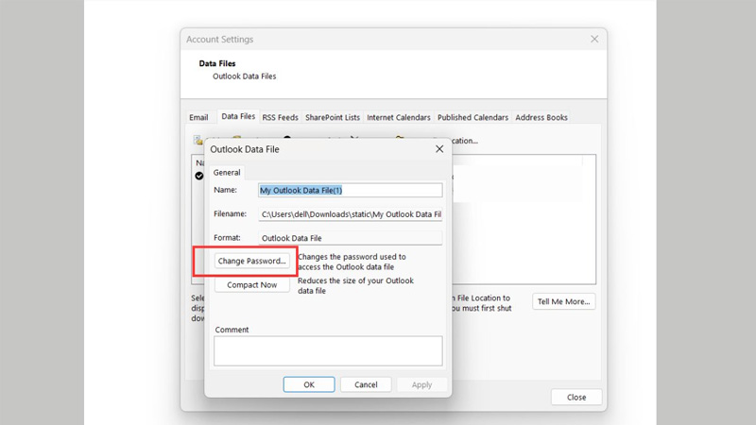This screenshot has height=425, width=756.
Task: Click the 'Outlook Data Files' subtitle text
Action: 245,76
